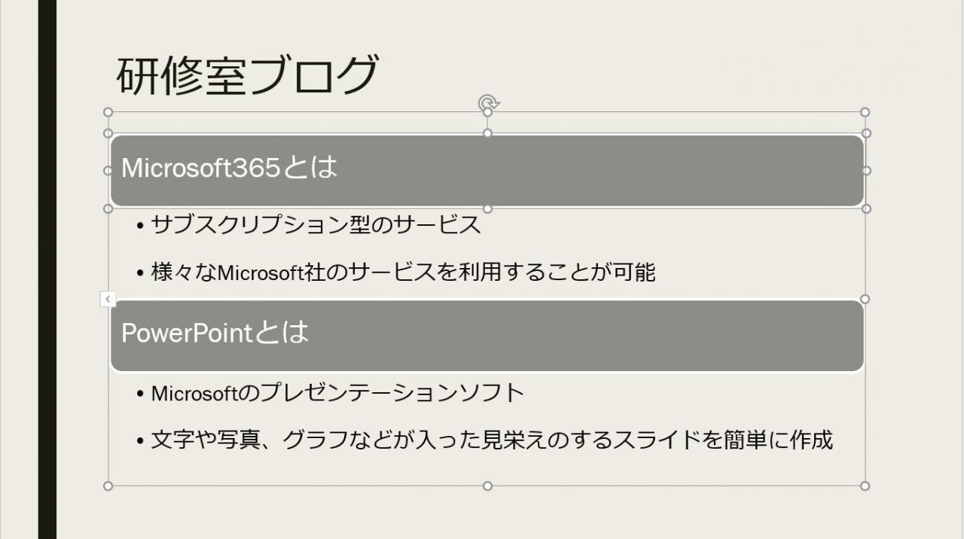Click the slide title "研修室ブログ"
964x539 pixels.
247,75
